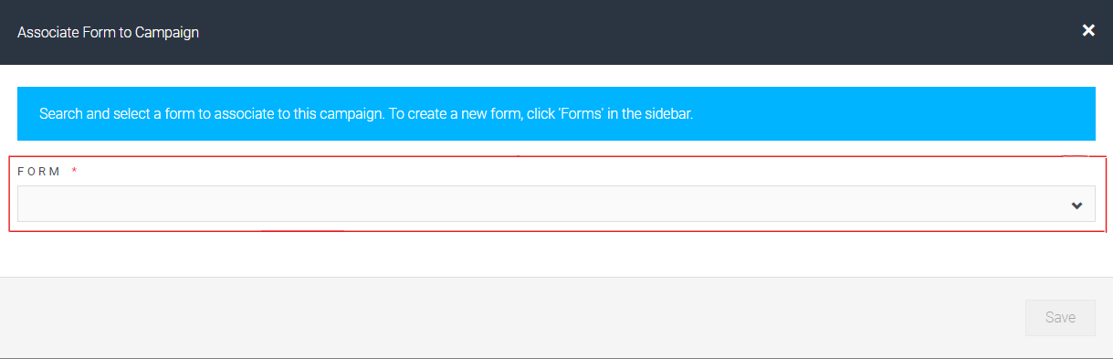
Task: Click the red required asterisk beside FORM
Action: [74, 171]
